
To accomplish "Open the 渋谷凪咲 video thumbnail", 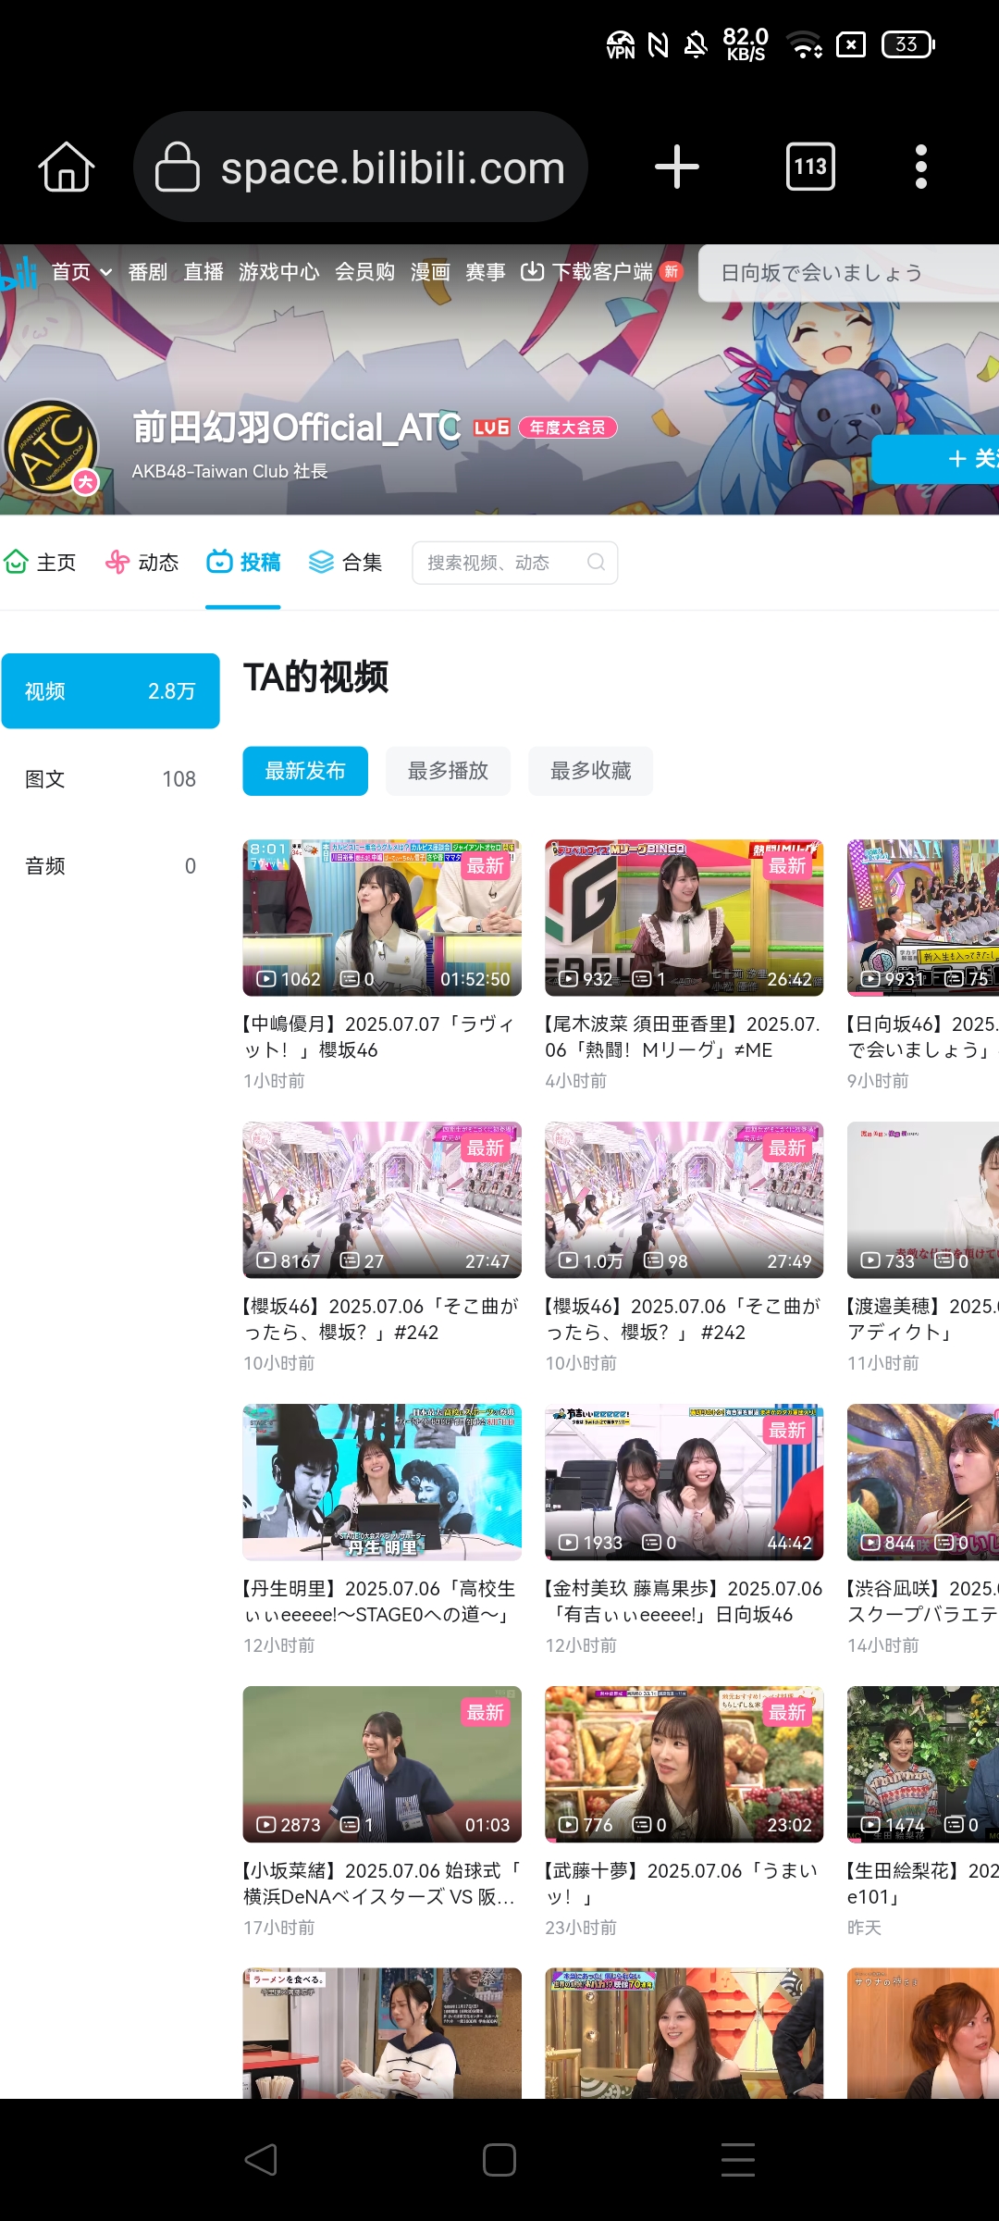I will click(923, 1483).
